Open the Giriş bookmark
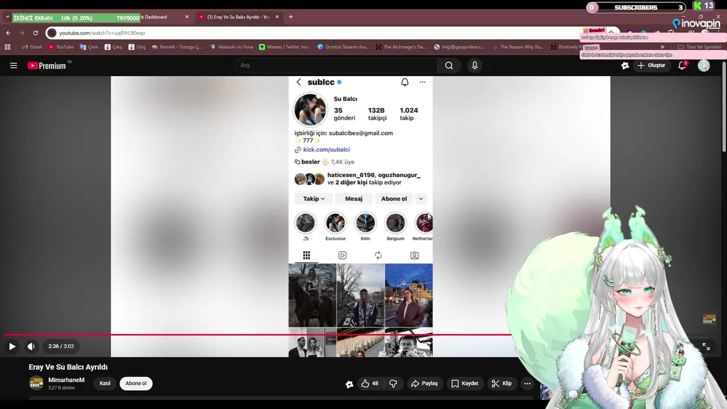Viewport: 727px width, 409px height. (137, 47)
